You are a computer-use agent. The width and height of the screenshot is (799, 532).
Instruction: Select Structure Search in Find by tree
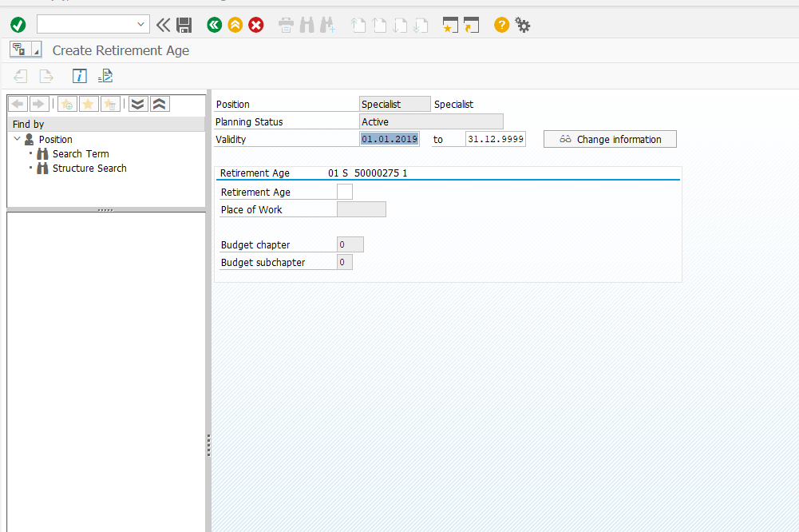89,168
